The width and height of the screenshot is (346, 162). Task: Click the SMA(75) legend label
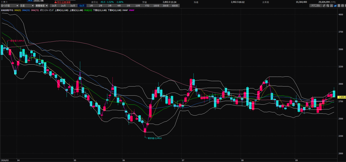click(x=35, y=10)
